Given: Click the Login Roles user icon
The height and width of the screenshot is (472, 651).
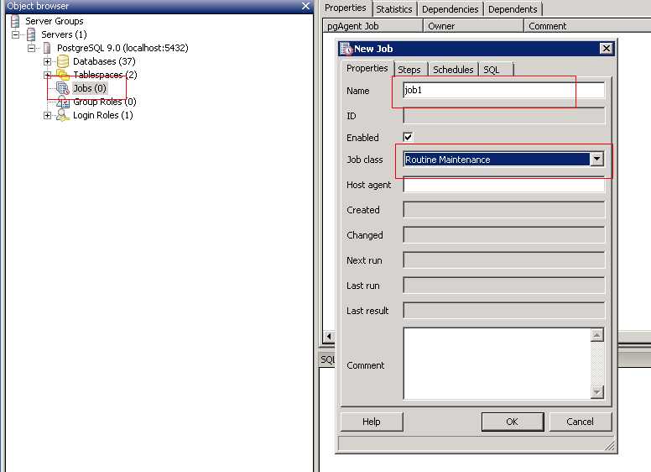Looking at the screenshot, I should coord(63,115).
